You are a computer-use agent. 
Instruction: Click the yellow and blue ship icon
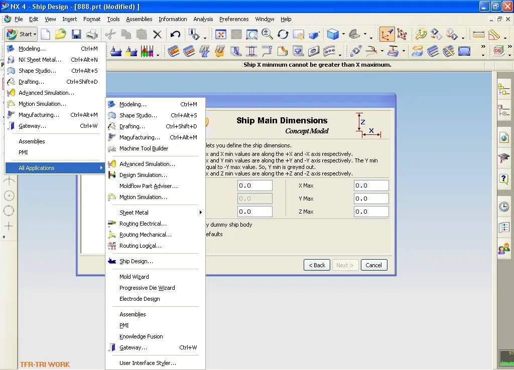[x=132, y=51]
